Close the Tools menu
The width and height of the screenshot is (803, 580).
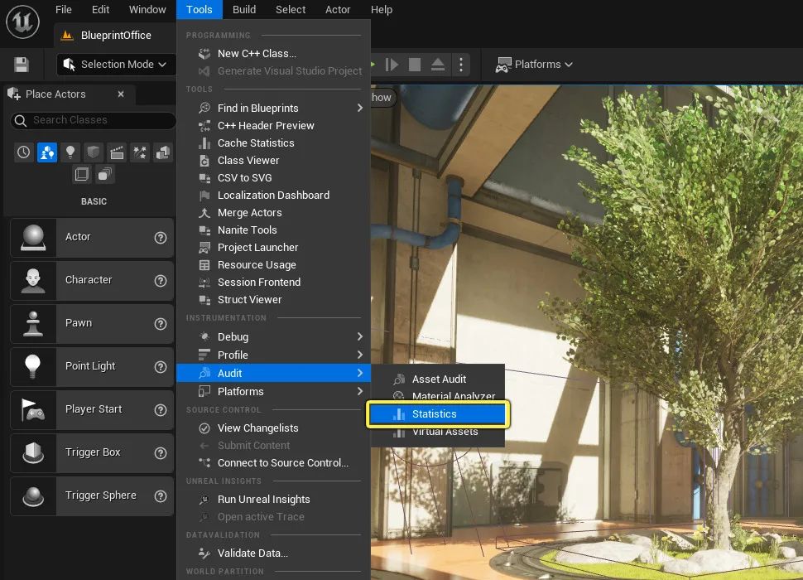tap(200, 10)
